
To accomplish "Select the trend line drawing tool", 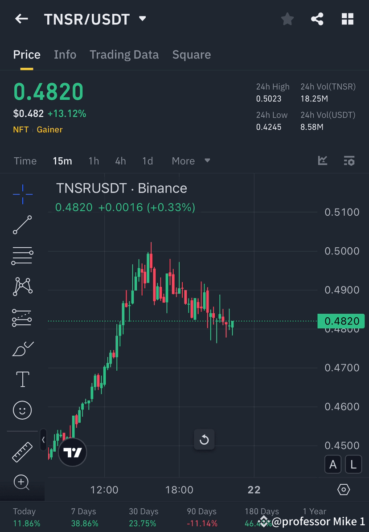I will pyautogui.click(x=22, y=225).
